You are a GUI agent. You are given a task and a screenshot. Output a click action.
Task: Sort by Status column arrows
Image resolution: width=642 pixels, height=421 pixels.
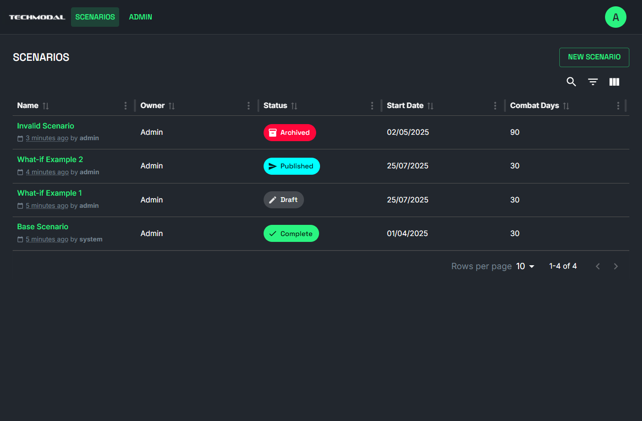point(294,106)
